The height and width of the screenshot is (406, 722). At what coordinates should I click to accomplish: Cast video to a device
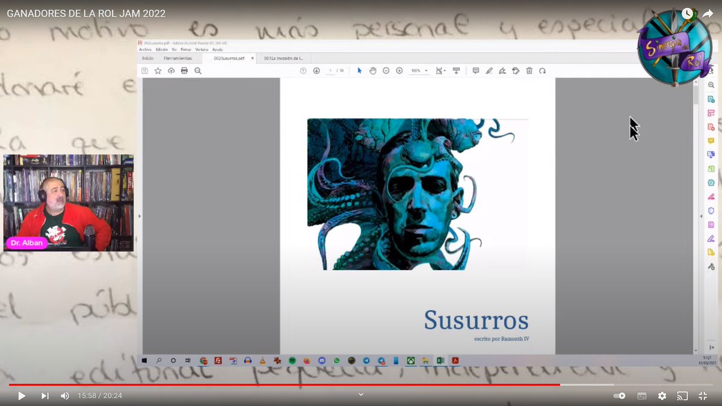[x=682, y=396]
